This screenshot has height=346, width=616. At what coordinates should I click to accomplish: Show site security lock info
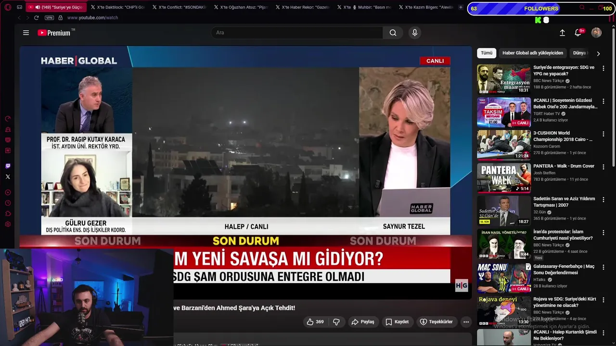point(60,18)
